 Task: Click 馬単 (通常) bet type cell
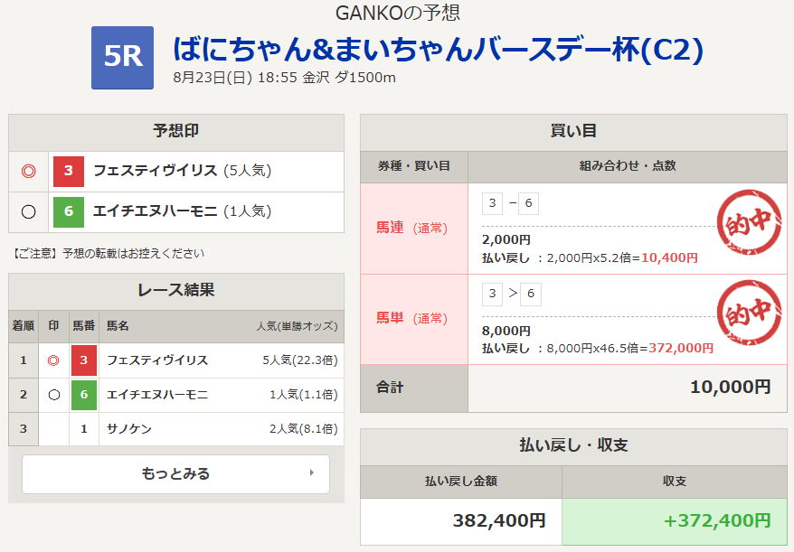point(413,319)
